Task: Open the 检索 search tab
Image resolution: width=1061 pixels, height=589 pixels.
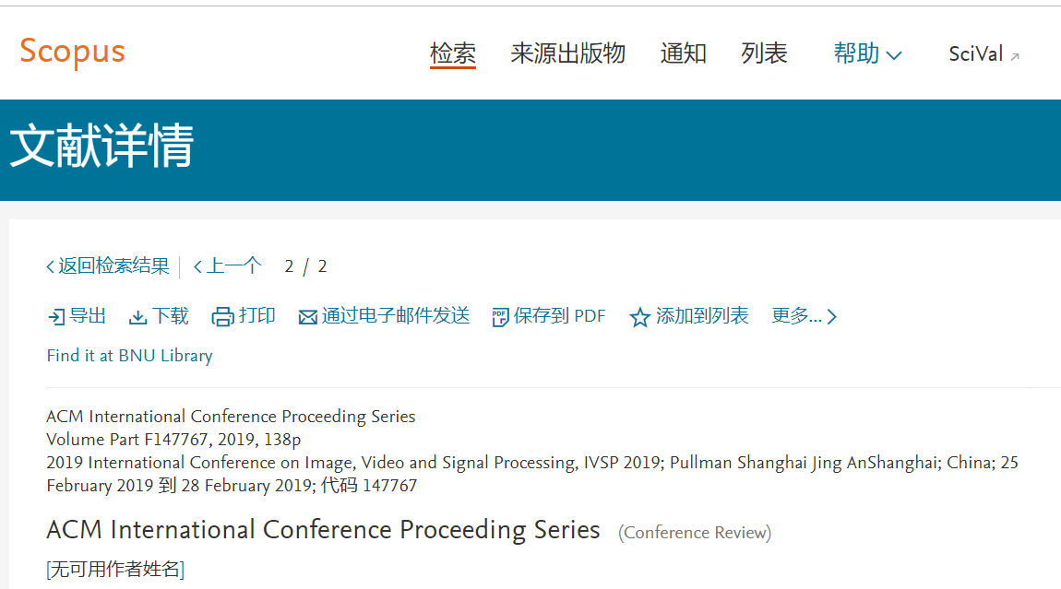Action: (x=453, y=53)
